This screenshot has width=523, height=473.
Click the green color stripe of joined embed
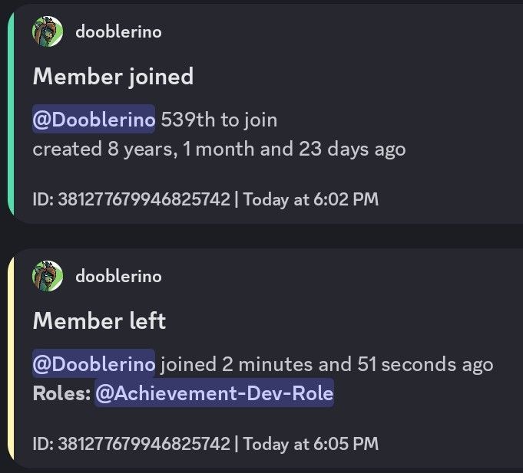(11, 113)
